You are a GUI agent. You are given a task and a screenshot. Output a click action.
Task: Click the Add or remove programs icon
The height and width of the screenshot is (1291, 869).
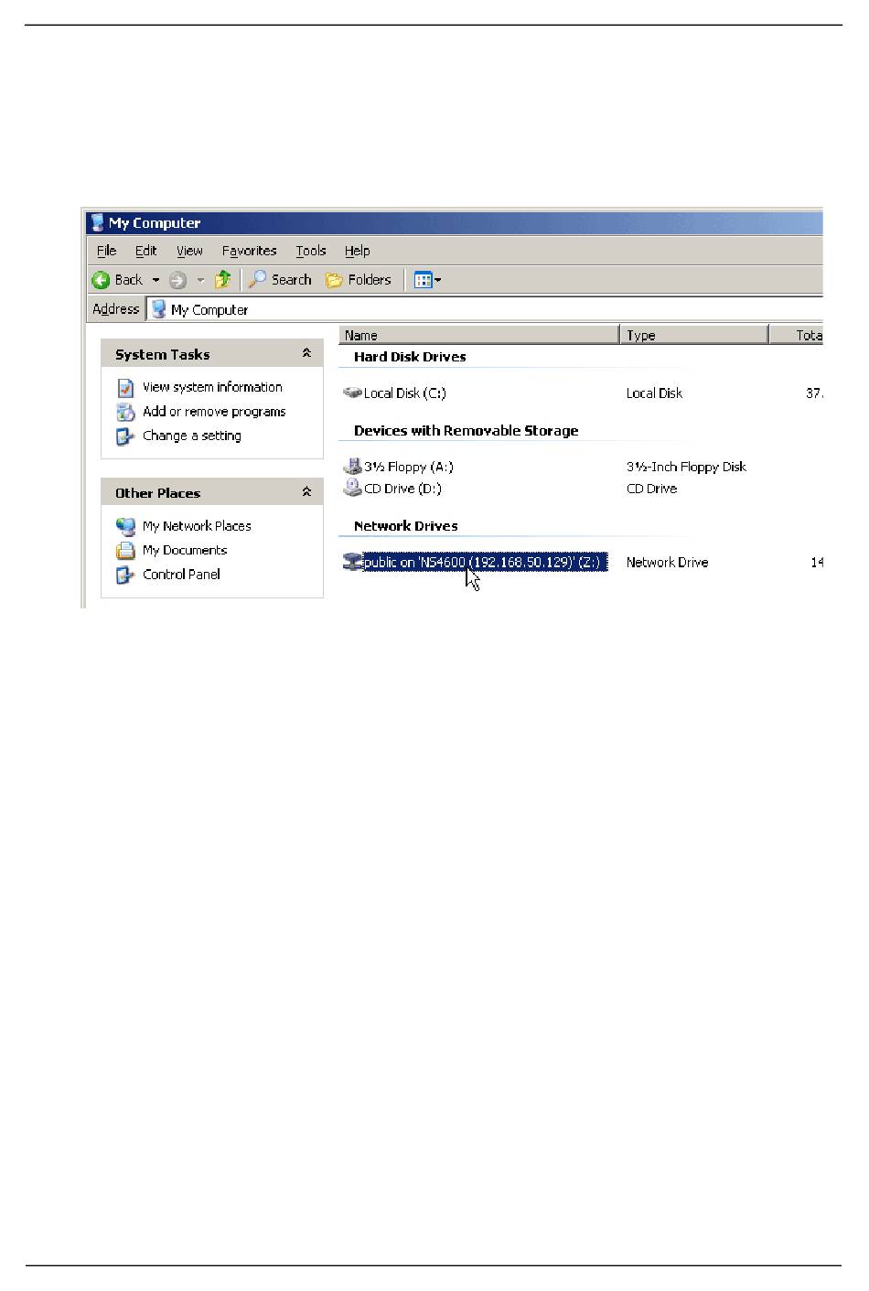point(125,413)
